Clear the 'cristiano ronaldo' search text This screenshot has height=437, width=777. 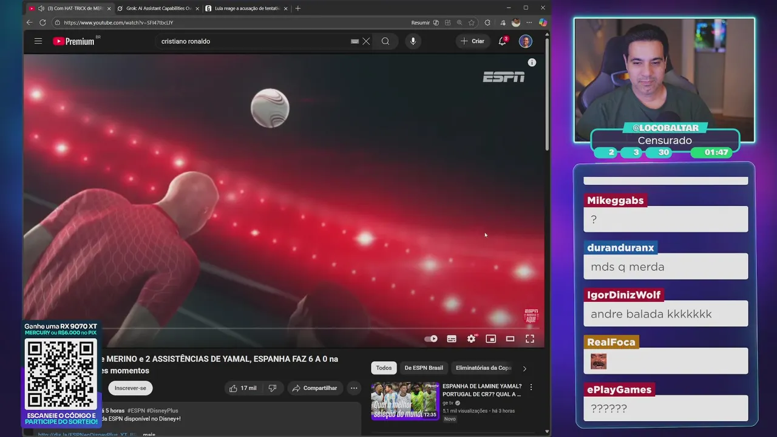click(366, 41)
